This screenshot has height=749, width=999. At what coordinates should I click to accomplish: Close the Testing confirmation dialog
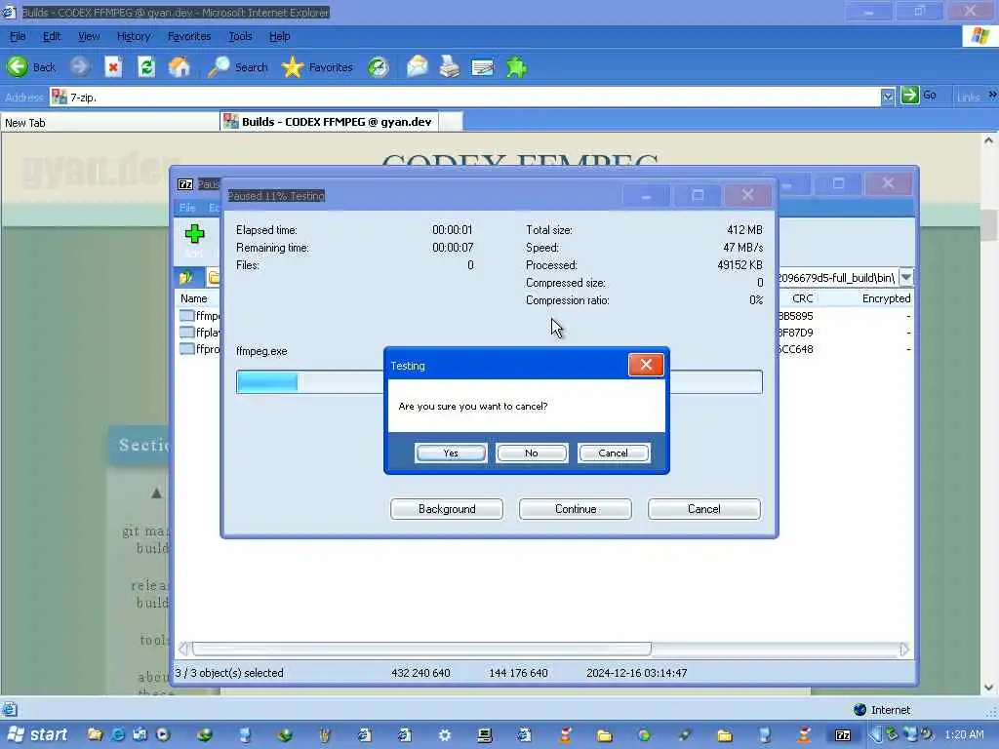tap(646, 365)
